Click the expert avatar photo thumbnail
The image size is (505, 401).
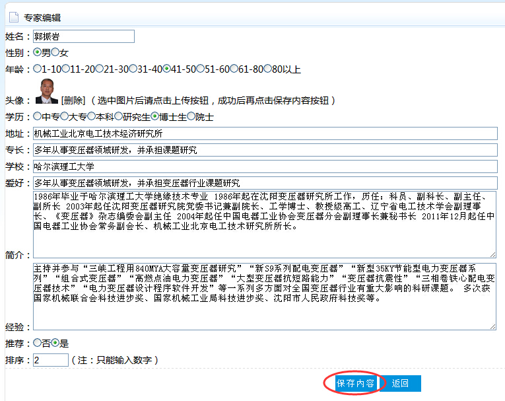click(46, 92)
